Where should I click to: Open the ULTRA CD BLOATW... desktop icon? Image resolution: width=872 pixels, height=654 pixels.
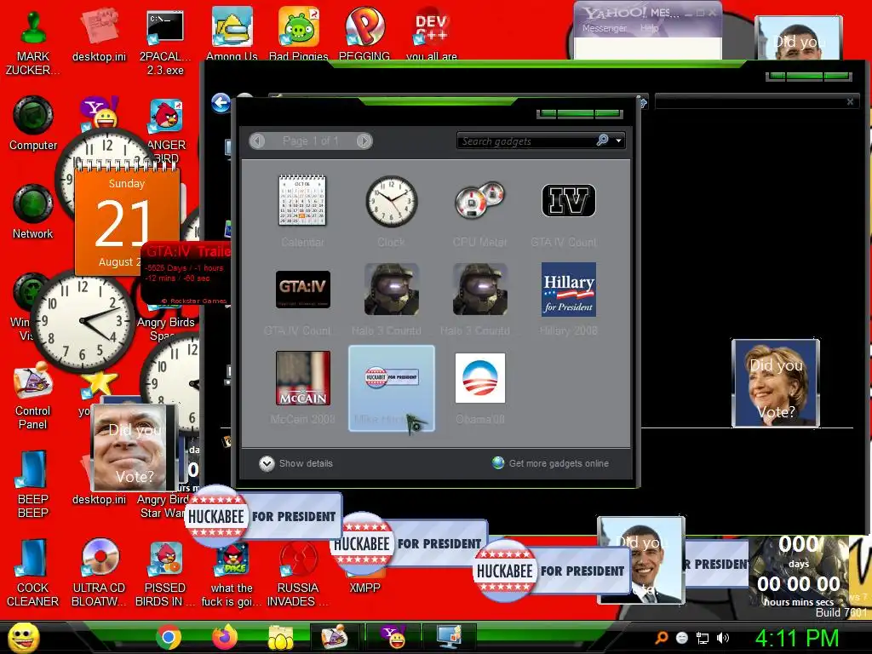point(99,573)
